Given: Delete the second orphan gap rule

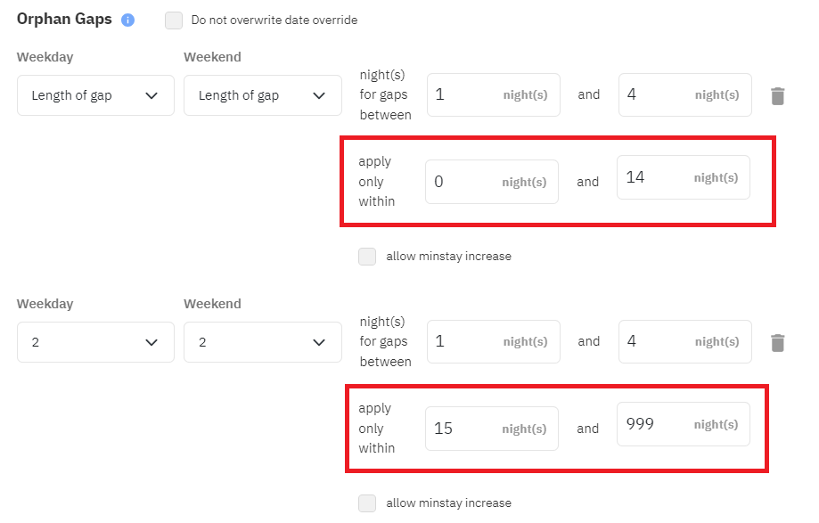Looking at the screenshot, I should pyautogui.click(x=778, y=342).
